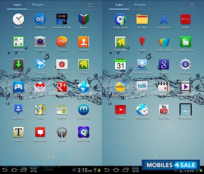Open status panel via 2:15 PM clock
The height and width of the screenshot is (174, 204).
click(85, 170)
